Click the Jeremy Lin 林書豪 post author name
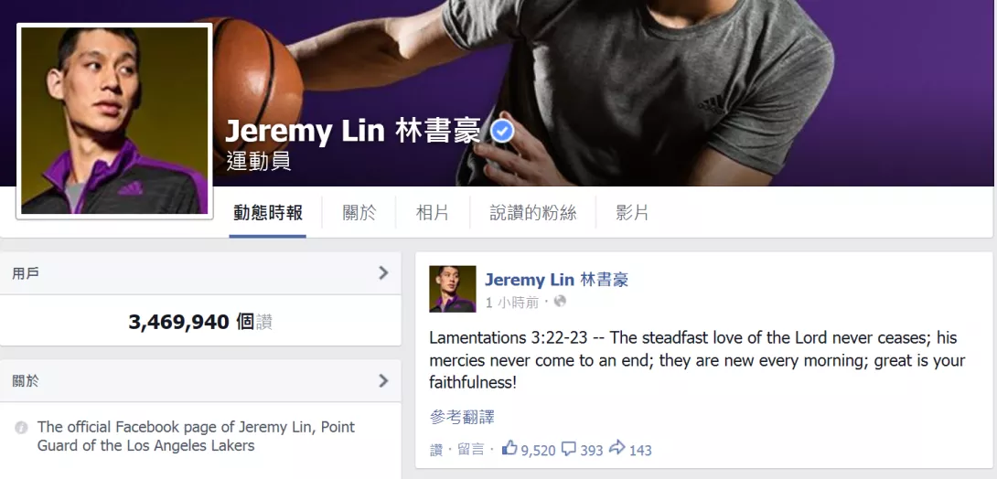997x479 pixels. click(x=557, y=280)
